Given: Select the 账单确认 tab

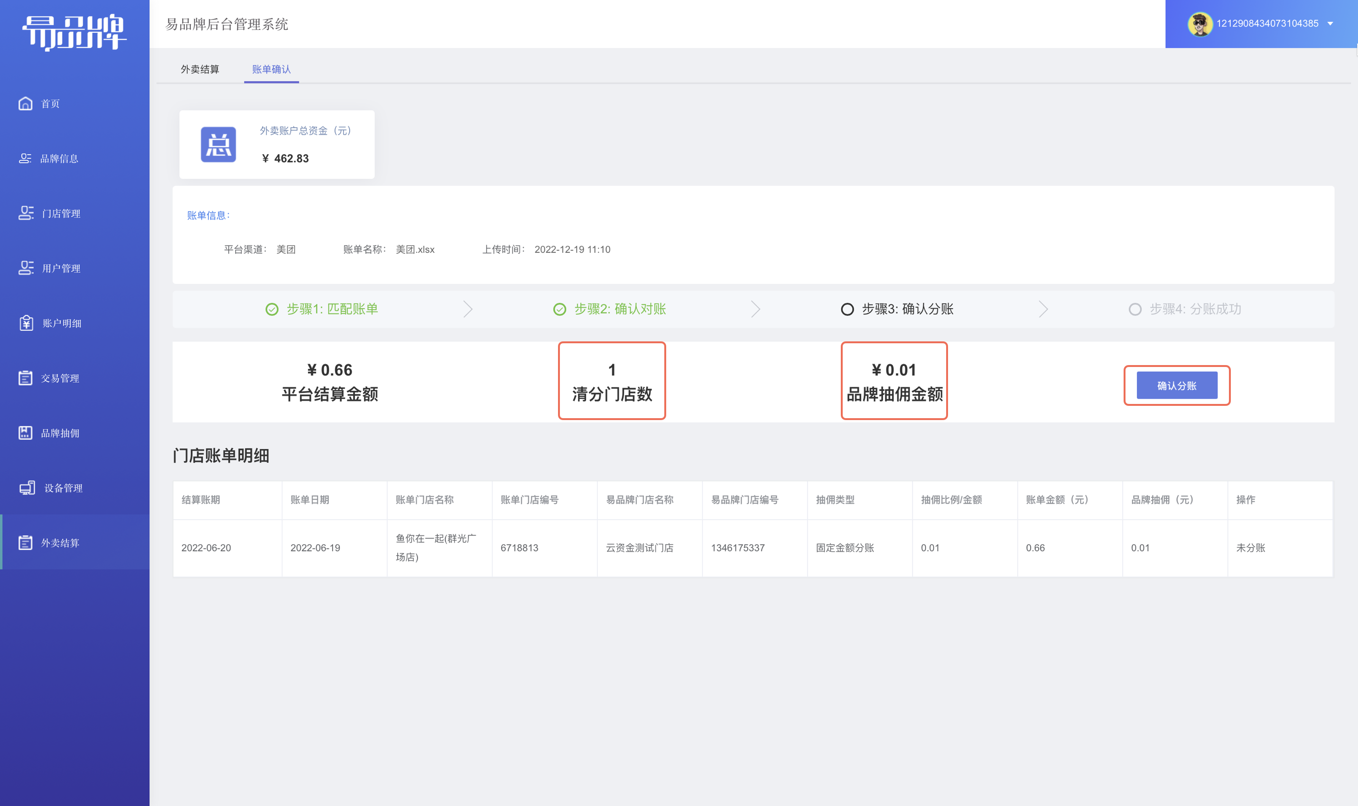Looking at the screenshot, I should coord(271,70).
